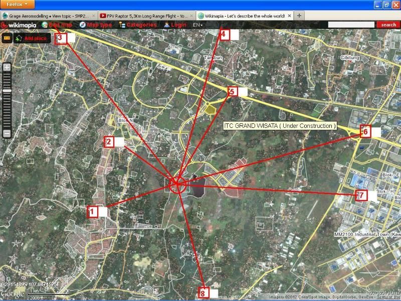Click the Wikimapia search input field
The image size is (401, 301).
[352, 25]
